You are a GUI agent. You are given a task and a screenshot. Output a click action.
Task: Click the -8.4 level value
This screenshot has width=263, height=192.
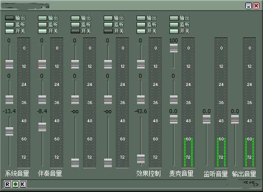coord(42,111)
